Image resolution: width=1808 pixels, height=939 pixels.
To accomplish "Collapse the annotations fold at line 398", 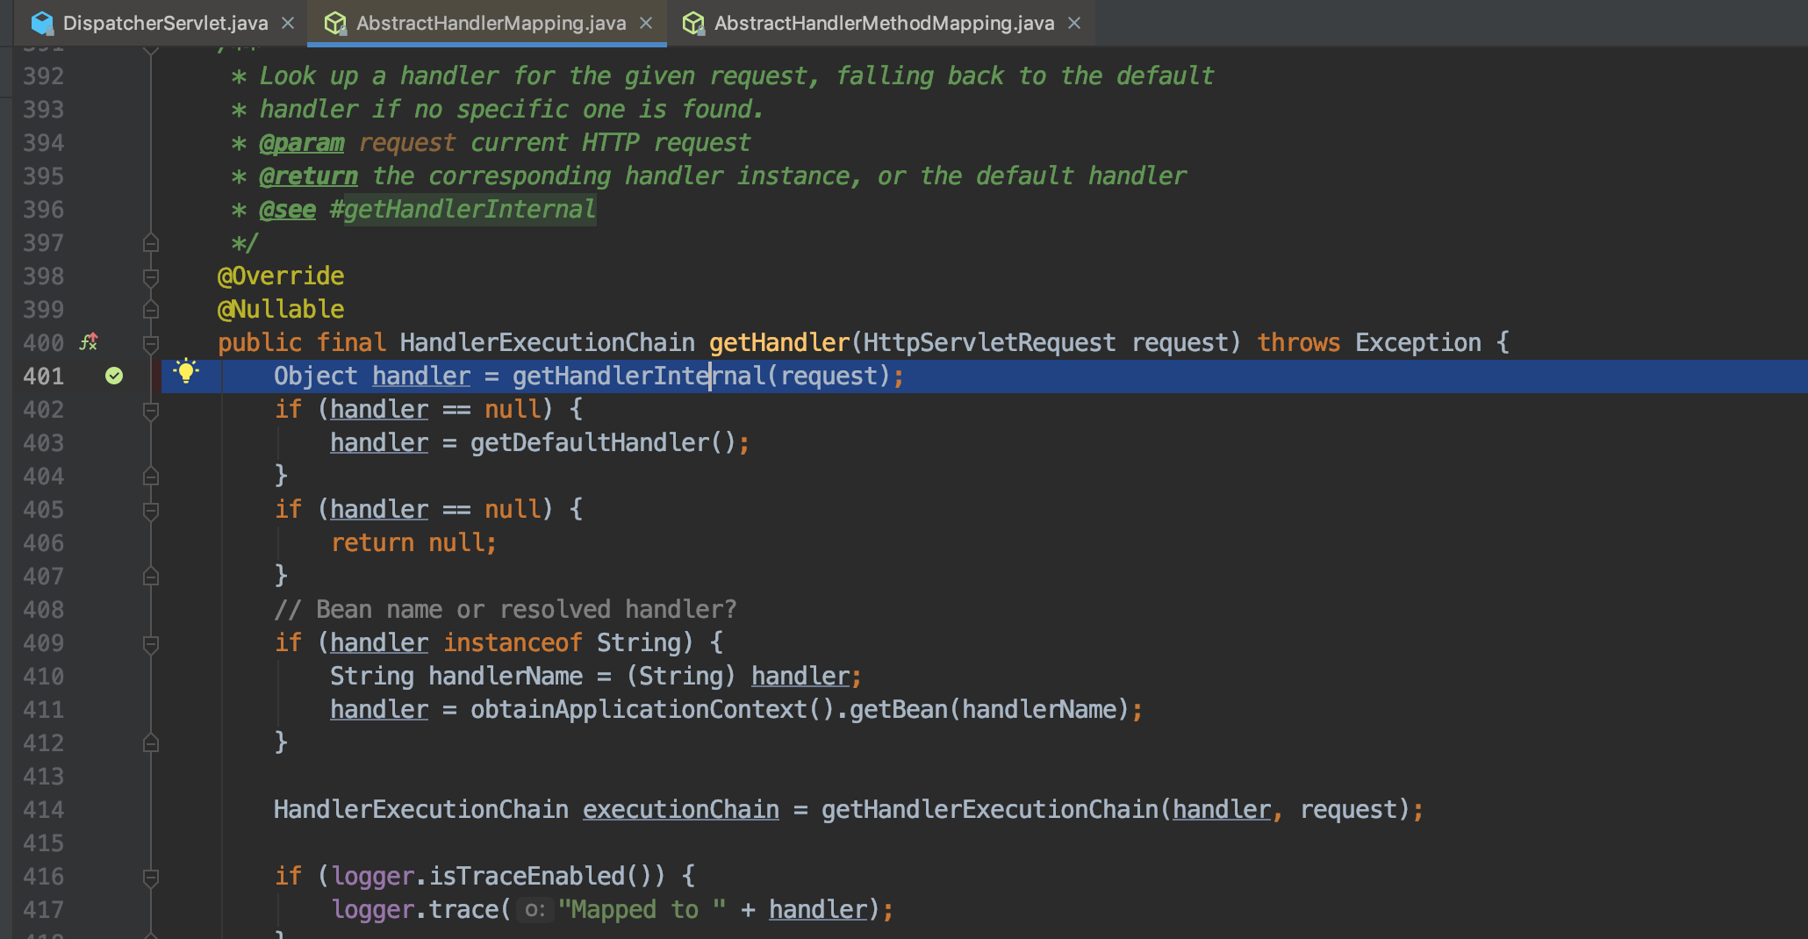I will [151, 276].
